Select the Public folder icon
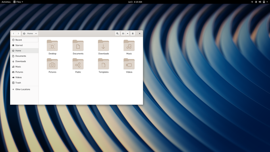Viewport: 270px width, 152px height. pyautogui.click(x=78, y=64)
